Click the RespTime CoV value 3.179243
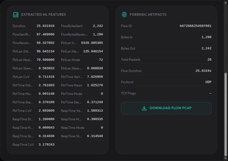The height and width of the screenshot is (161, 228). pyautogui.click(x=46, y=145)
